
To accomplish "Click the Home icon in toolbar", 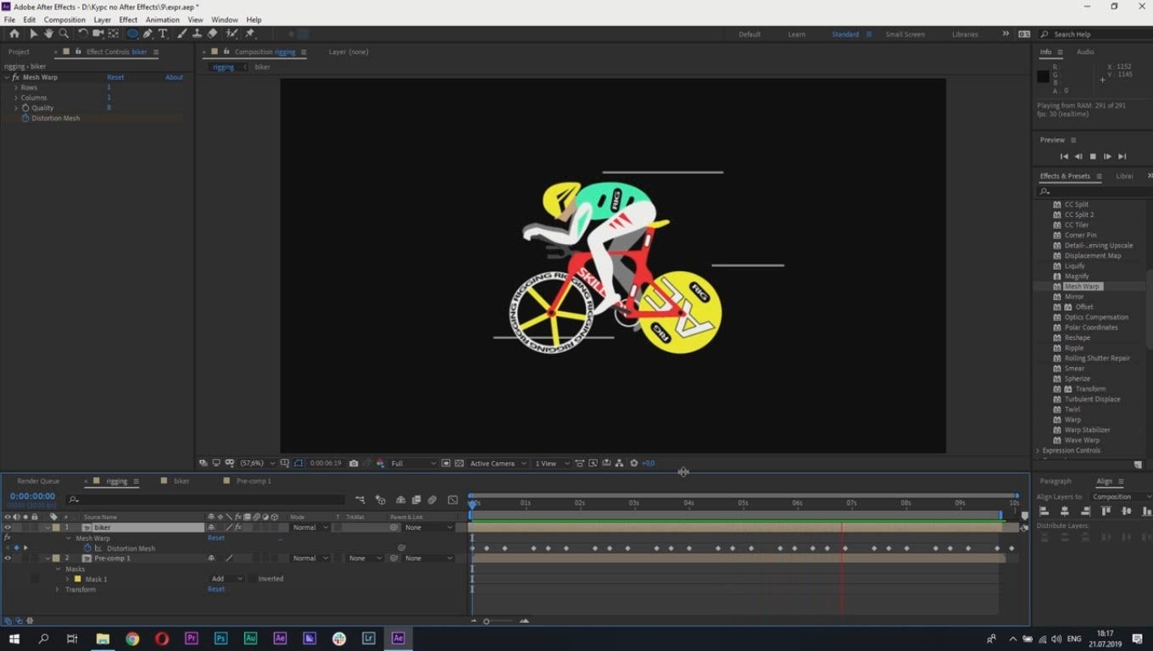I will [14, 34].
